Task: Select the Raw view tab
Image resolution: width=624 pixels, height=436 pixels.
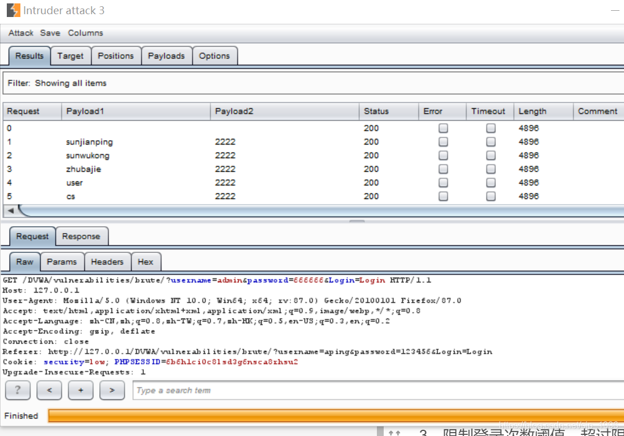Action: pos(25,261)
